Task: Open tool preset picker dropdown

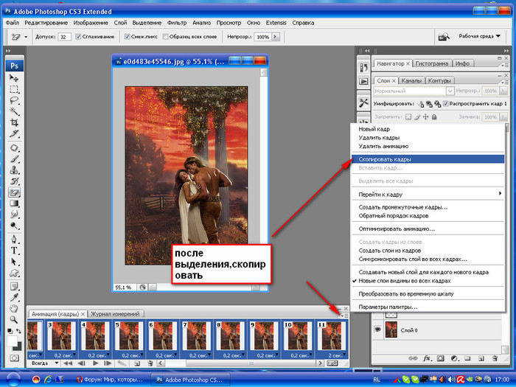Action: [x=26, y=37]
